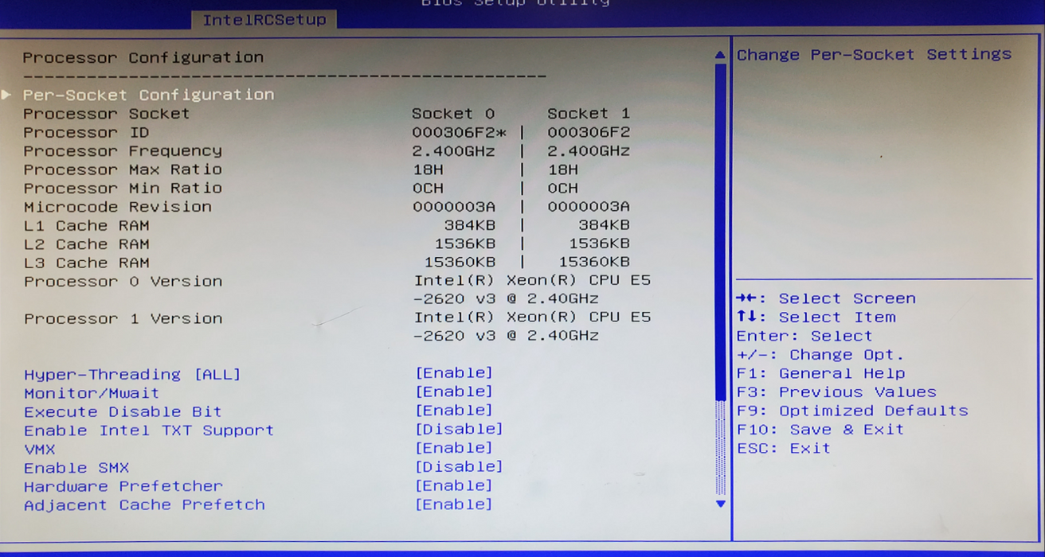Click the Socket 1 column header
Screen dimensions: 1045x557
click(x=589, y=114)
